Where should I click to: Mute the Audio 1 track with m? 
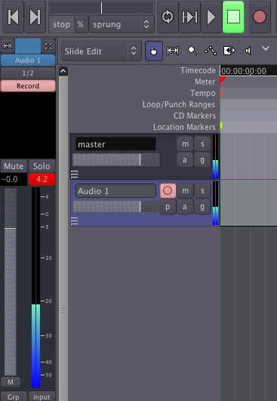click(x=185, y=190)
